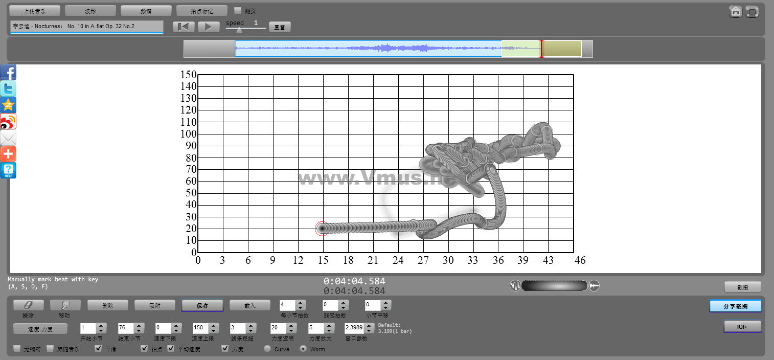Viewport: 774px width, 360px height.
Task: Click the Twitter share icon
Action: [8, 89]
